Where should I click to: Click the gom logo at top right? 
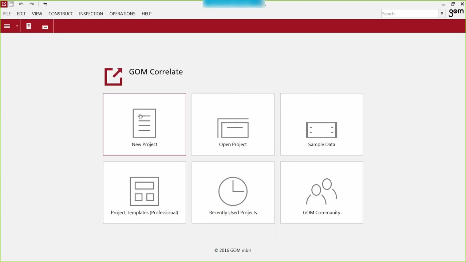(x=456, y=13)
